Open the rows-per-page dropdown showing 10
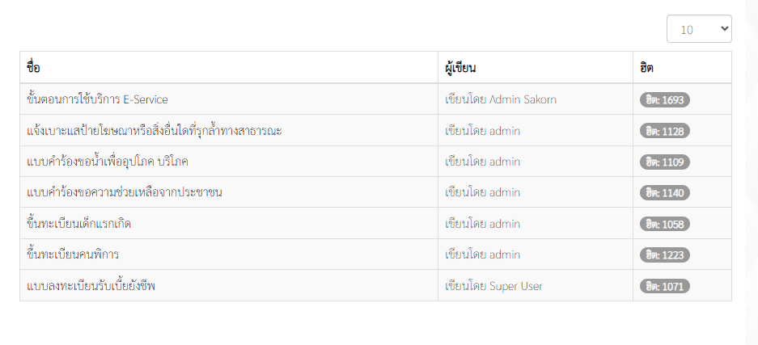The height and width of the screenshot is (345, 758). [x=699, y=29]
